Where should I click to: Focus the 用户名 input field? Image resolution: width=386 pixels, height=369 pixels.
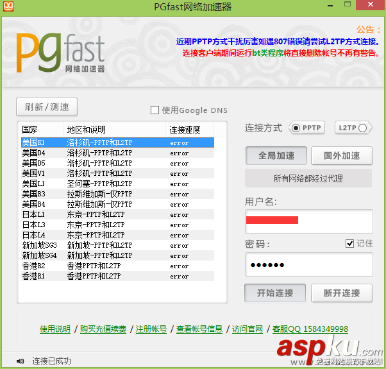[309, 221]
